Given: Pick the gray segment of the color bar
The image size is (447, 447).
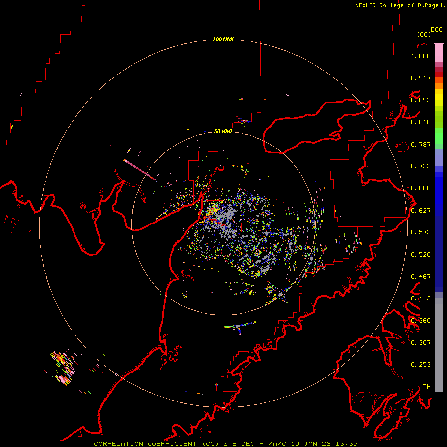Looking at the screenshot, I should tap(439, 345).
